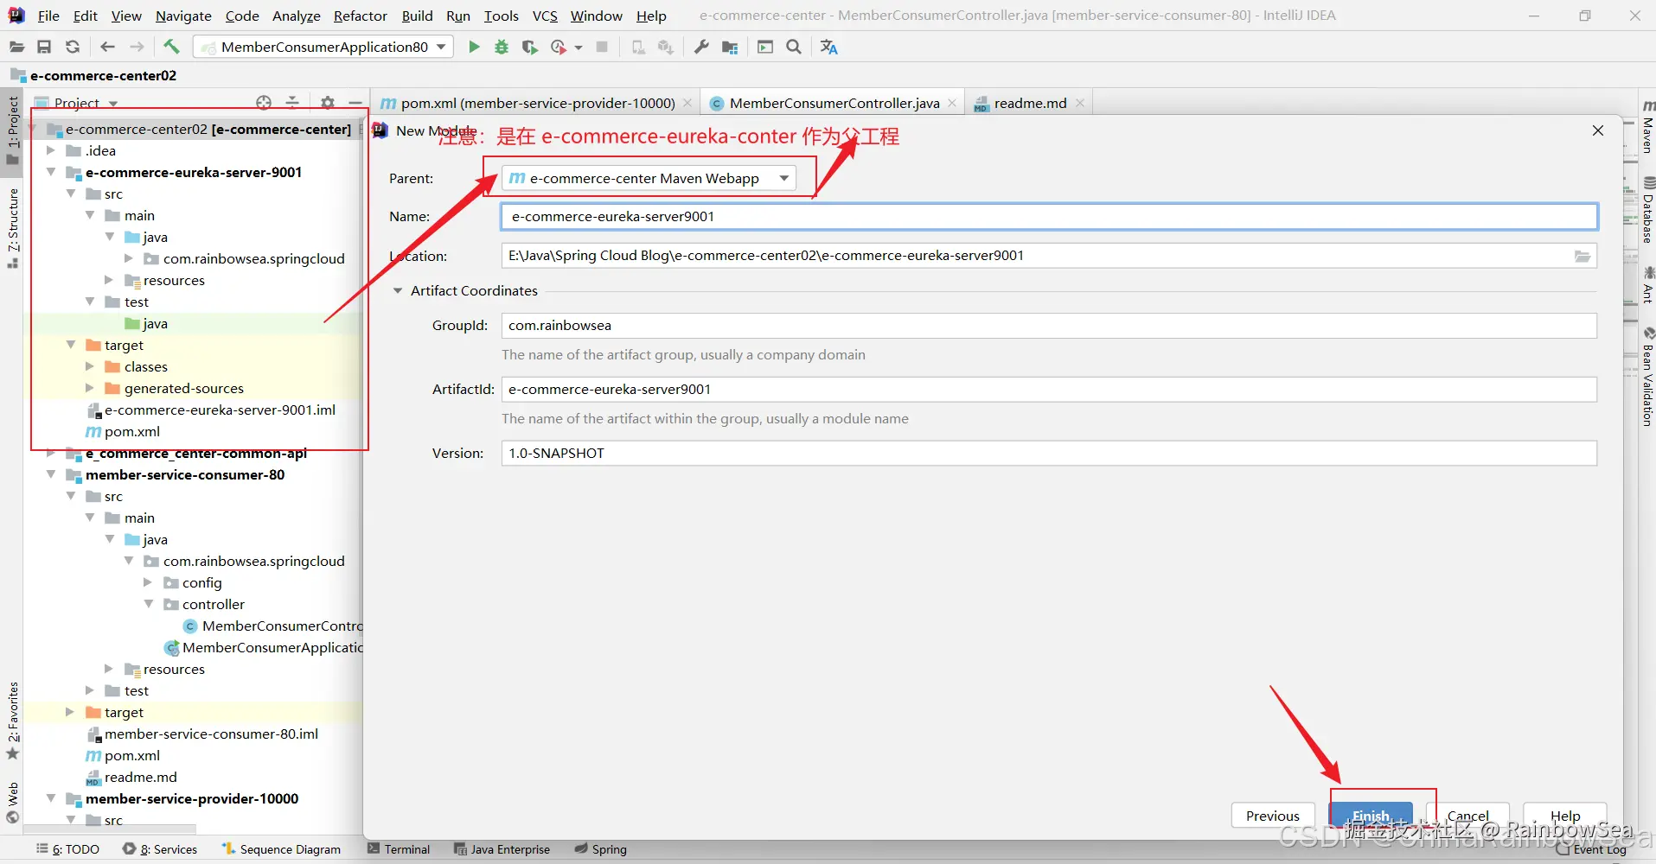This screenshot has height=864, width=1656.
Task: Click the Version input field
Action: pos(1049,453)
